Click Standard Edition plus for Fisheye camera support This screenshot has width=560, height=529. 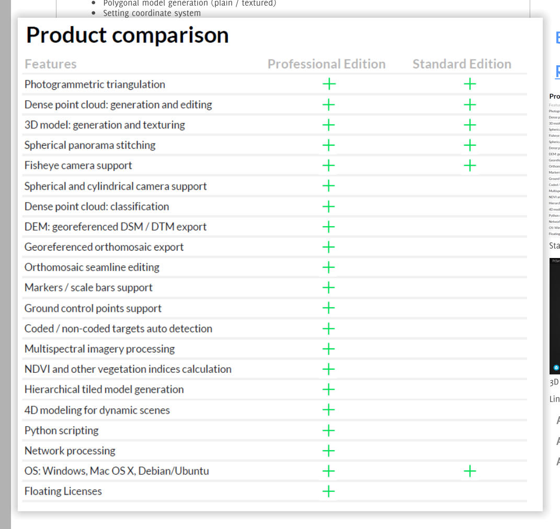(x=470, y=166)
